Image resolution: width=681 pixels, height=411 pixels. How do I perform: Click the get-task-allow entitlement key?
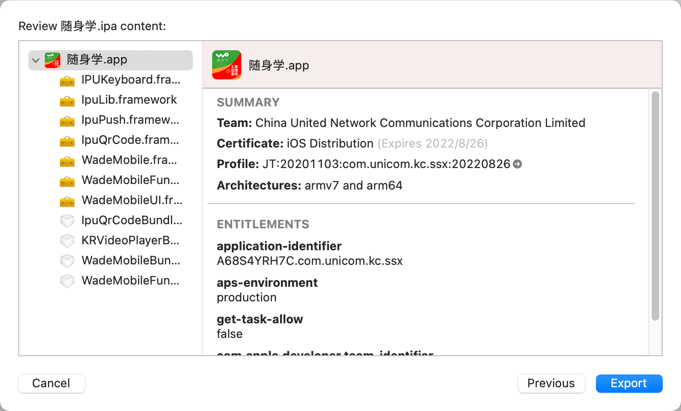click(260, 319)
